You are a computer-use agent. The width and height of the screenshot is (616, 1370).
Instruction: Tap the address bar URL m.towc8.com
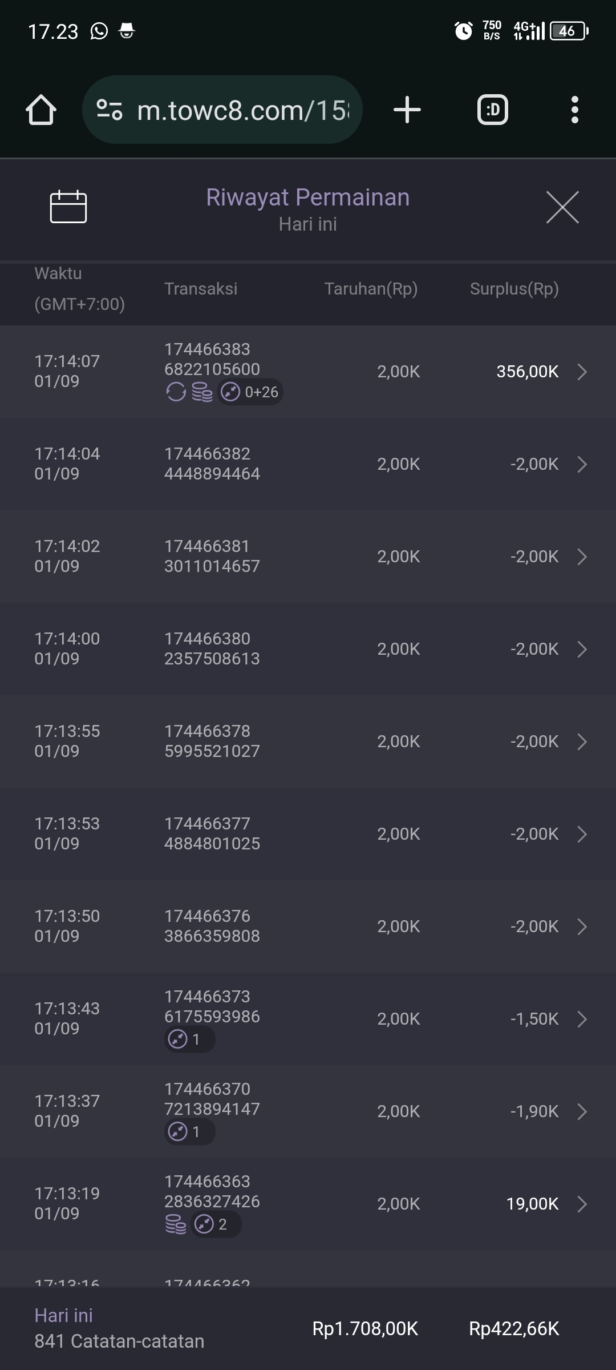(242, 110)
